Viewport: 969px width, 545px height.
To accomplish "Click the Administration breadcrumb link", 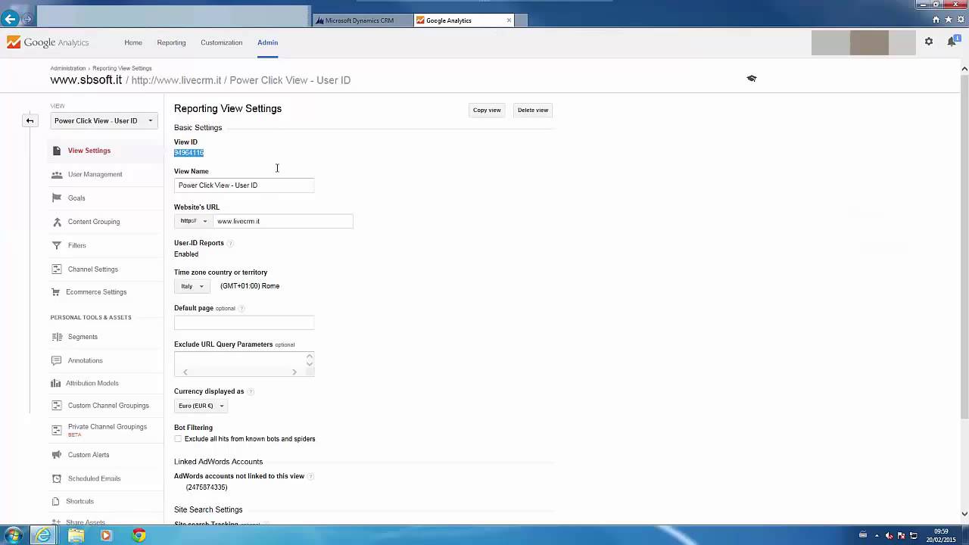I will 68,68.
